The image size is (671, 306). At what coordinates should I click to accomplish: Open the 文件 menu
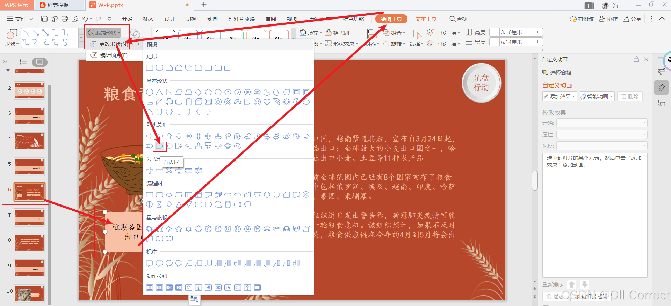(20, 19)
